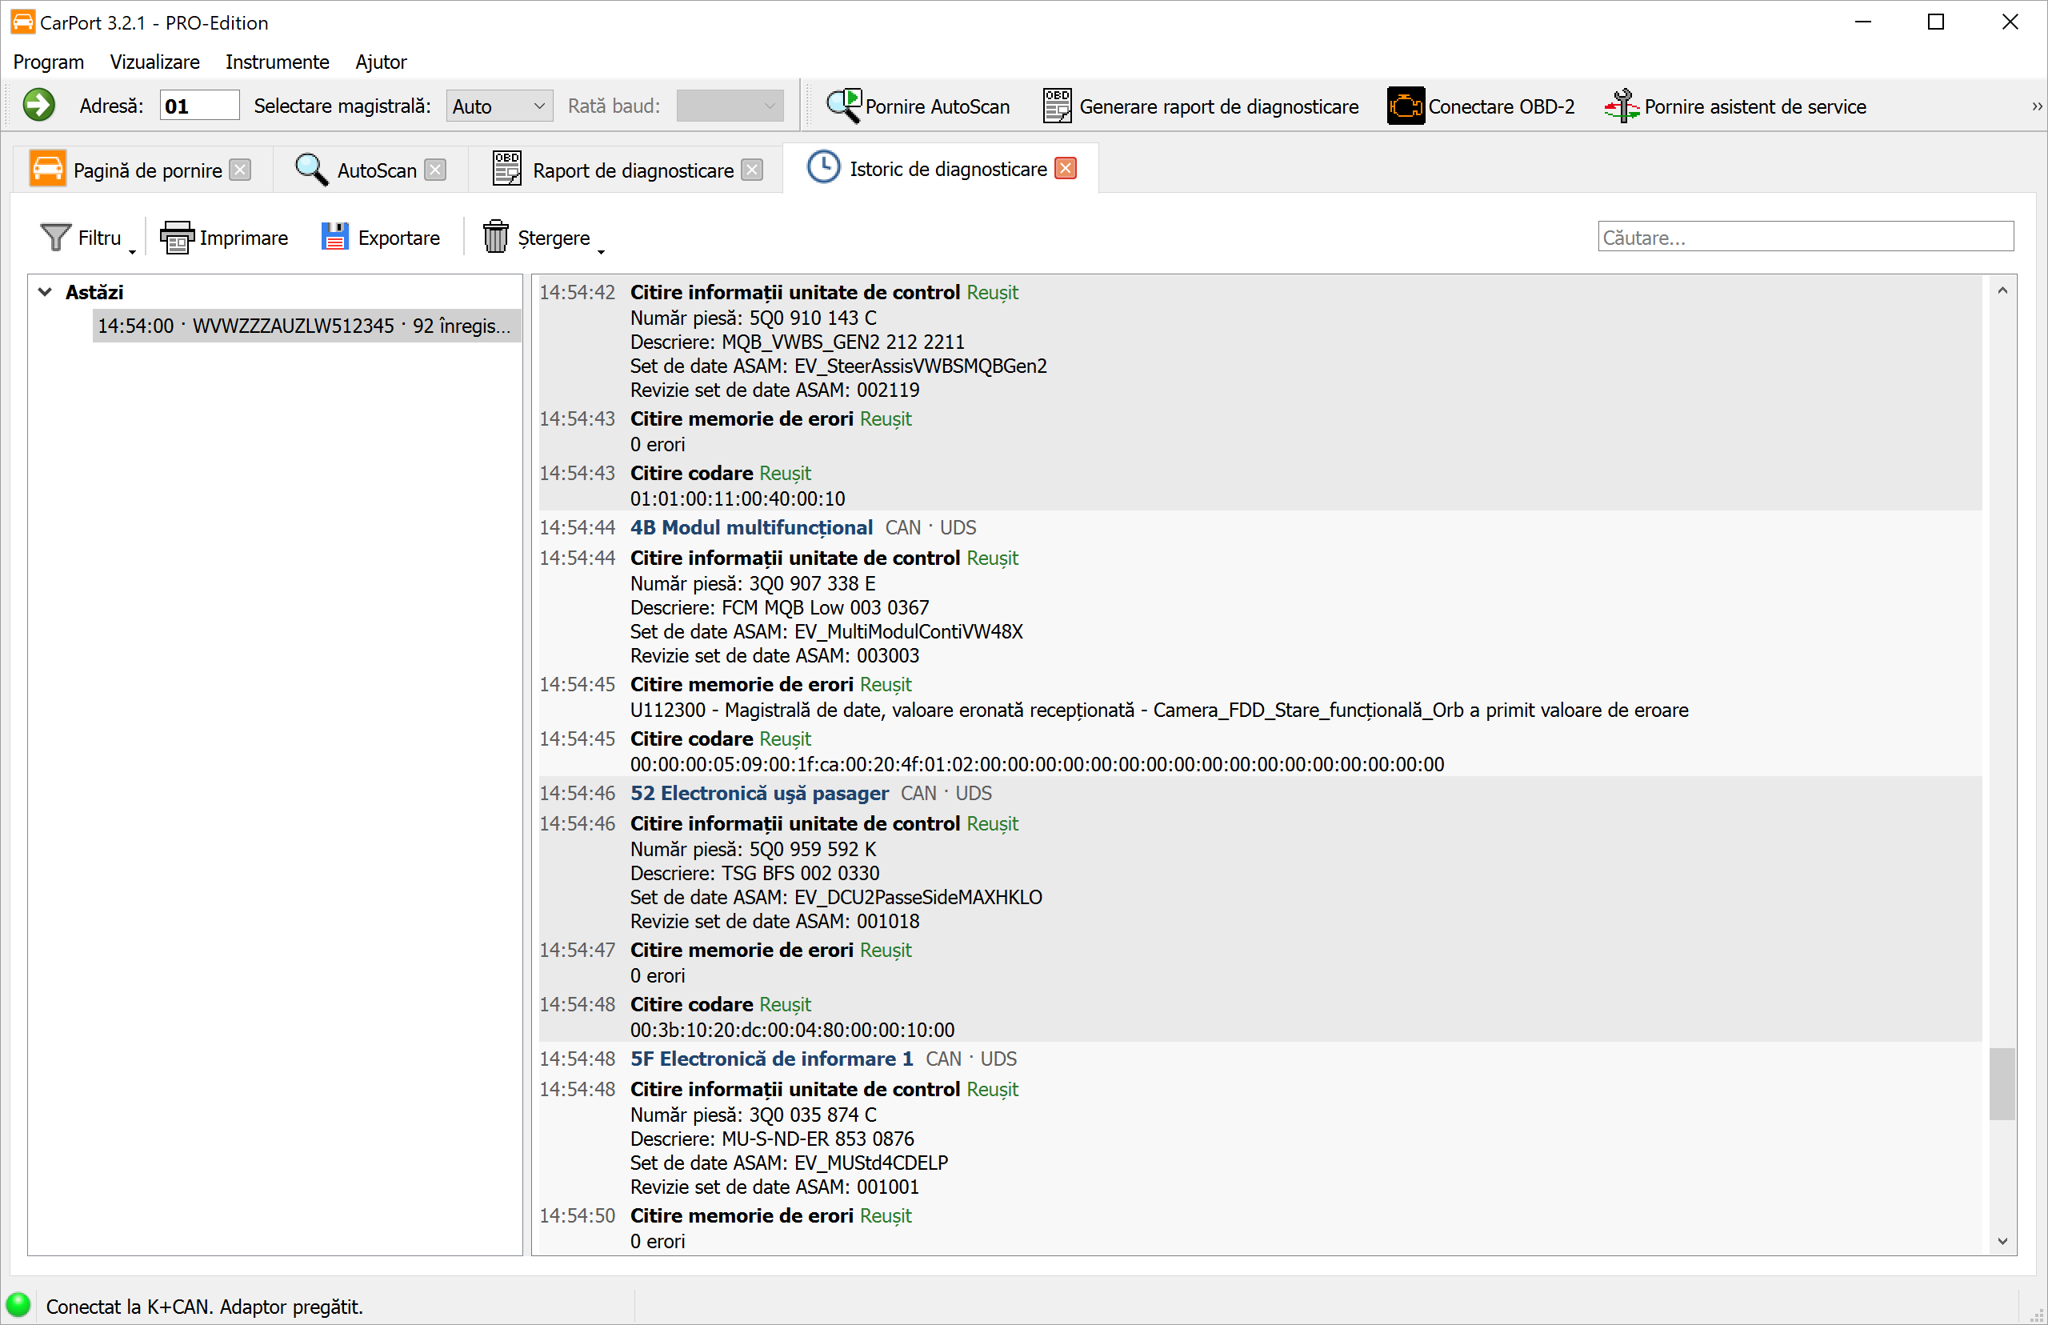Click the 5F Electronică de informare 1 heading
The image size is (2048, 1325).
point(771,1059)
